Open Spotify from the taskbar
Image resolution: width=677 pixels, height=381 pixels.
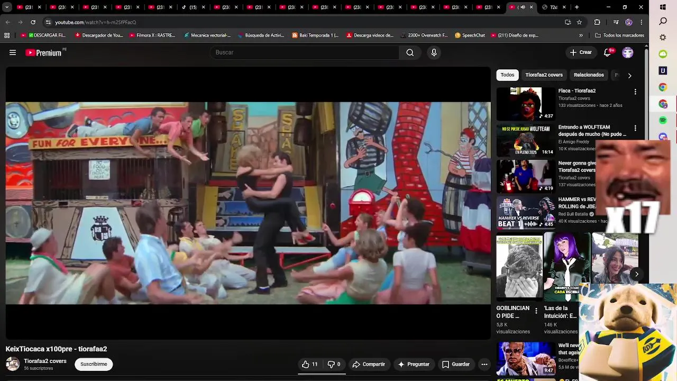click(663, 121)
